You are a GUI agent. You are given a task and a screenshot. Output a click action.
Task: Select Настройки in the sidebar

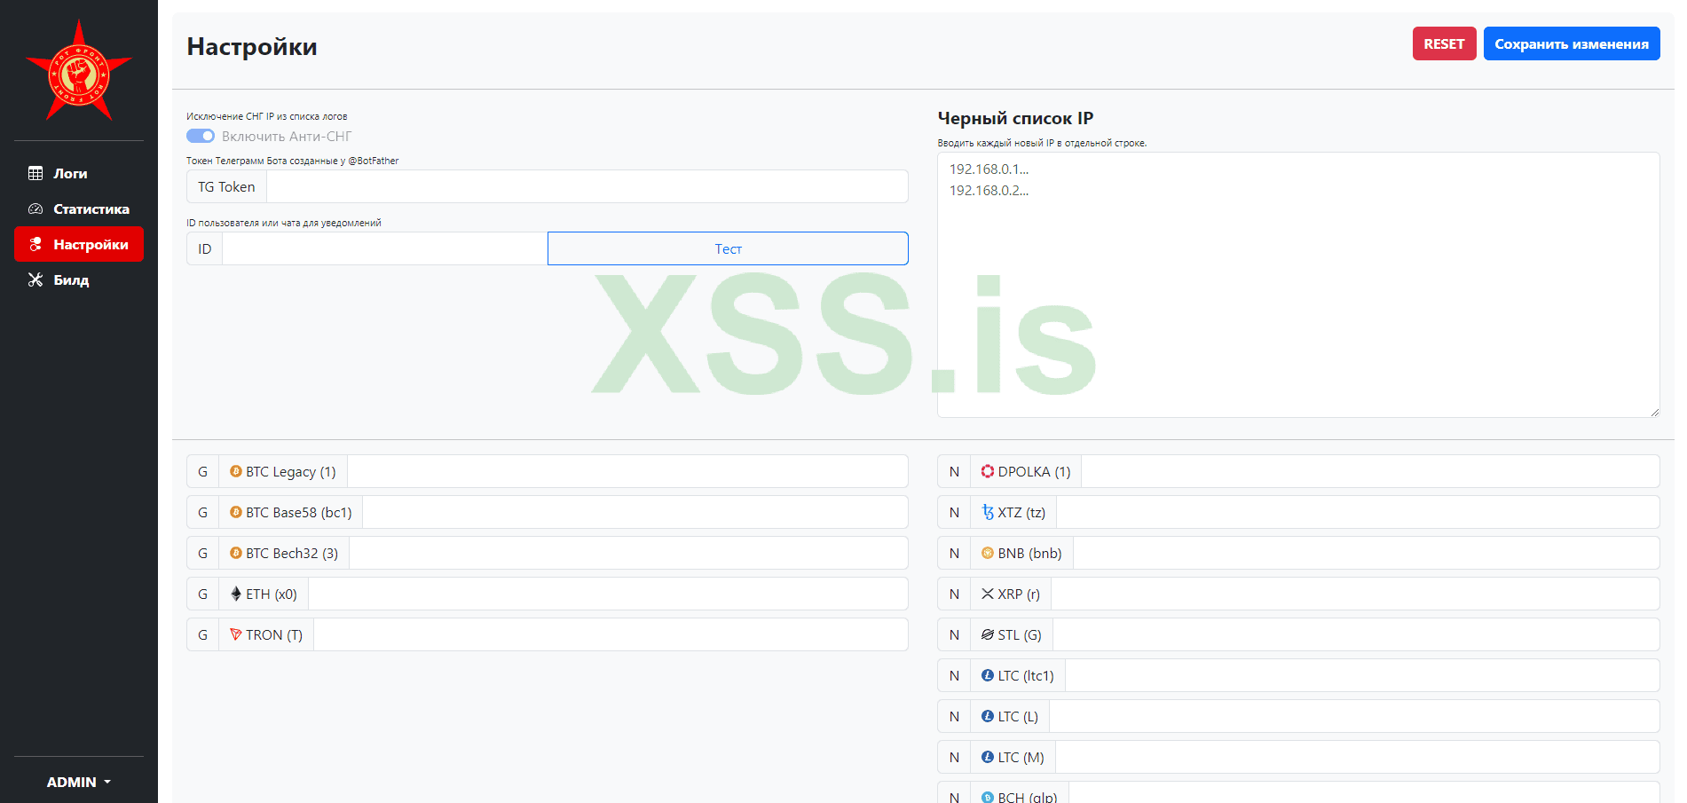coord(79,244)
